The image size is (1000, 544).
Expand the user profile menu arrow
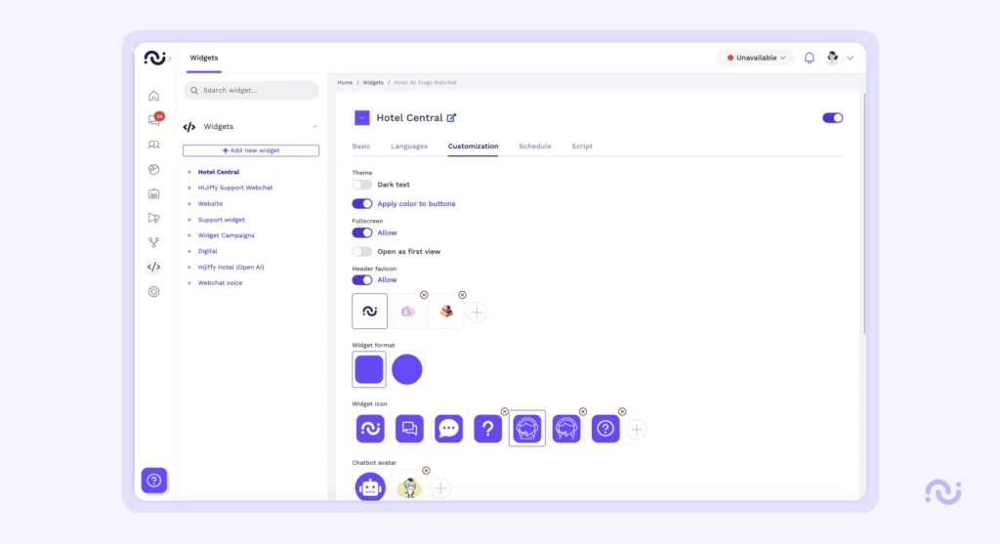click(x=850, y=58)
